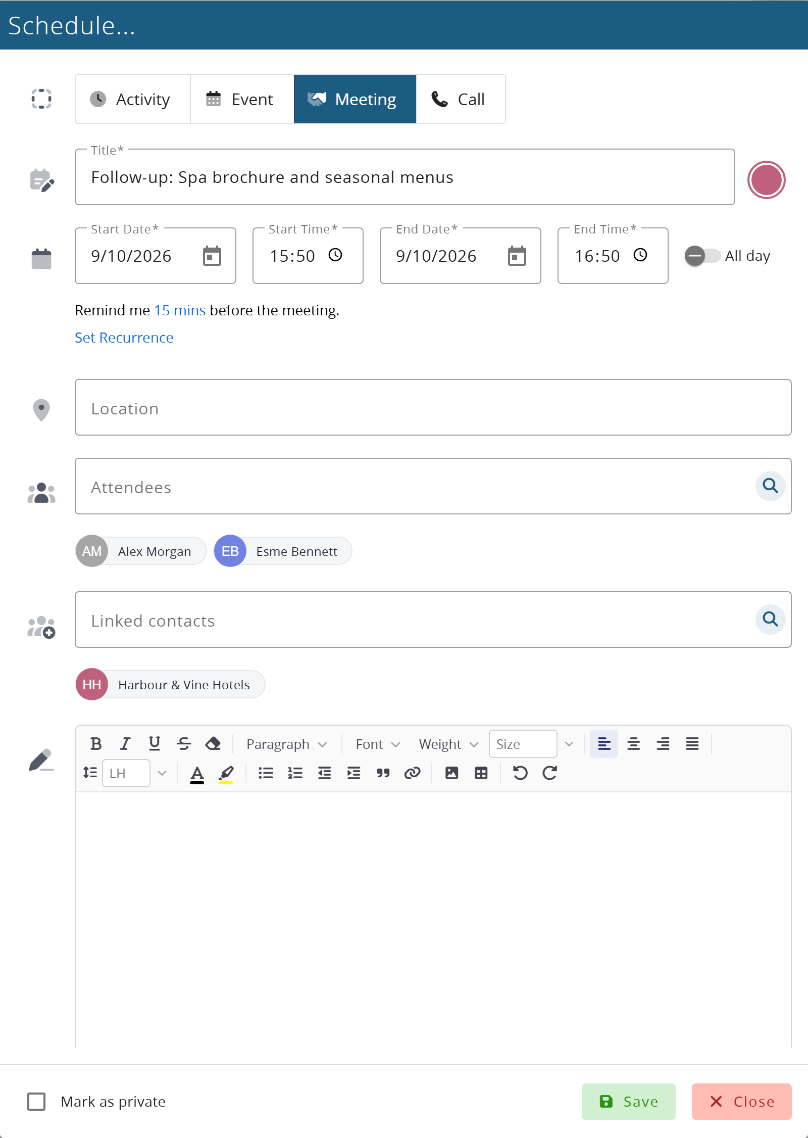
Task: Insert a bulleted list
Action: [266, 773]
